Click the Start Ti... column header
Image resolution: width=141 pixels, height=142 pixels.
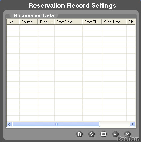(x=92, y=22)
